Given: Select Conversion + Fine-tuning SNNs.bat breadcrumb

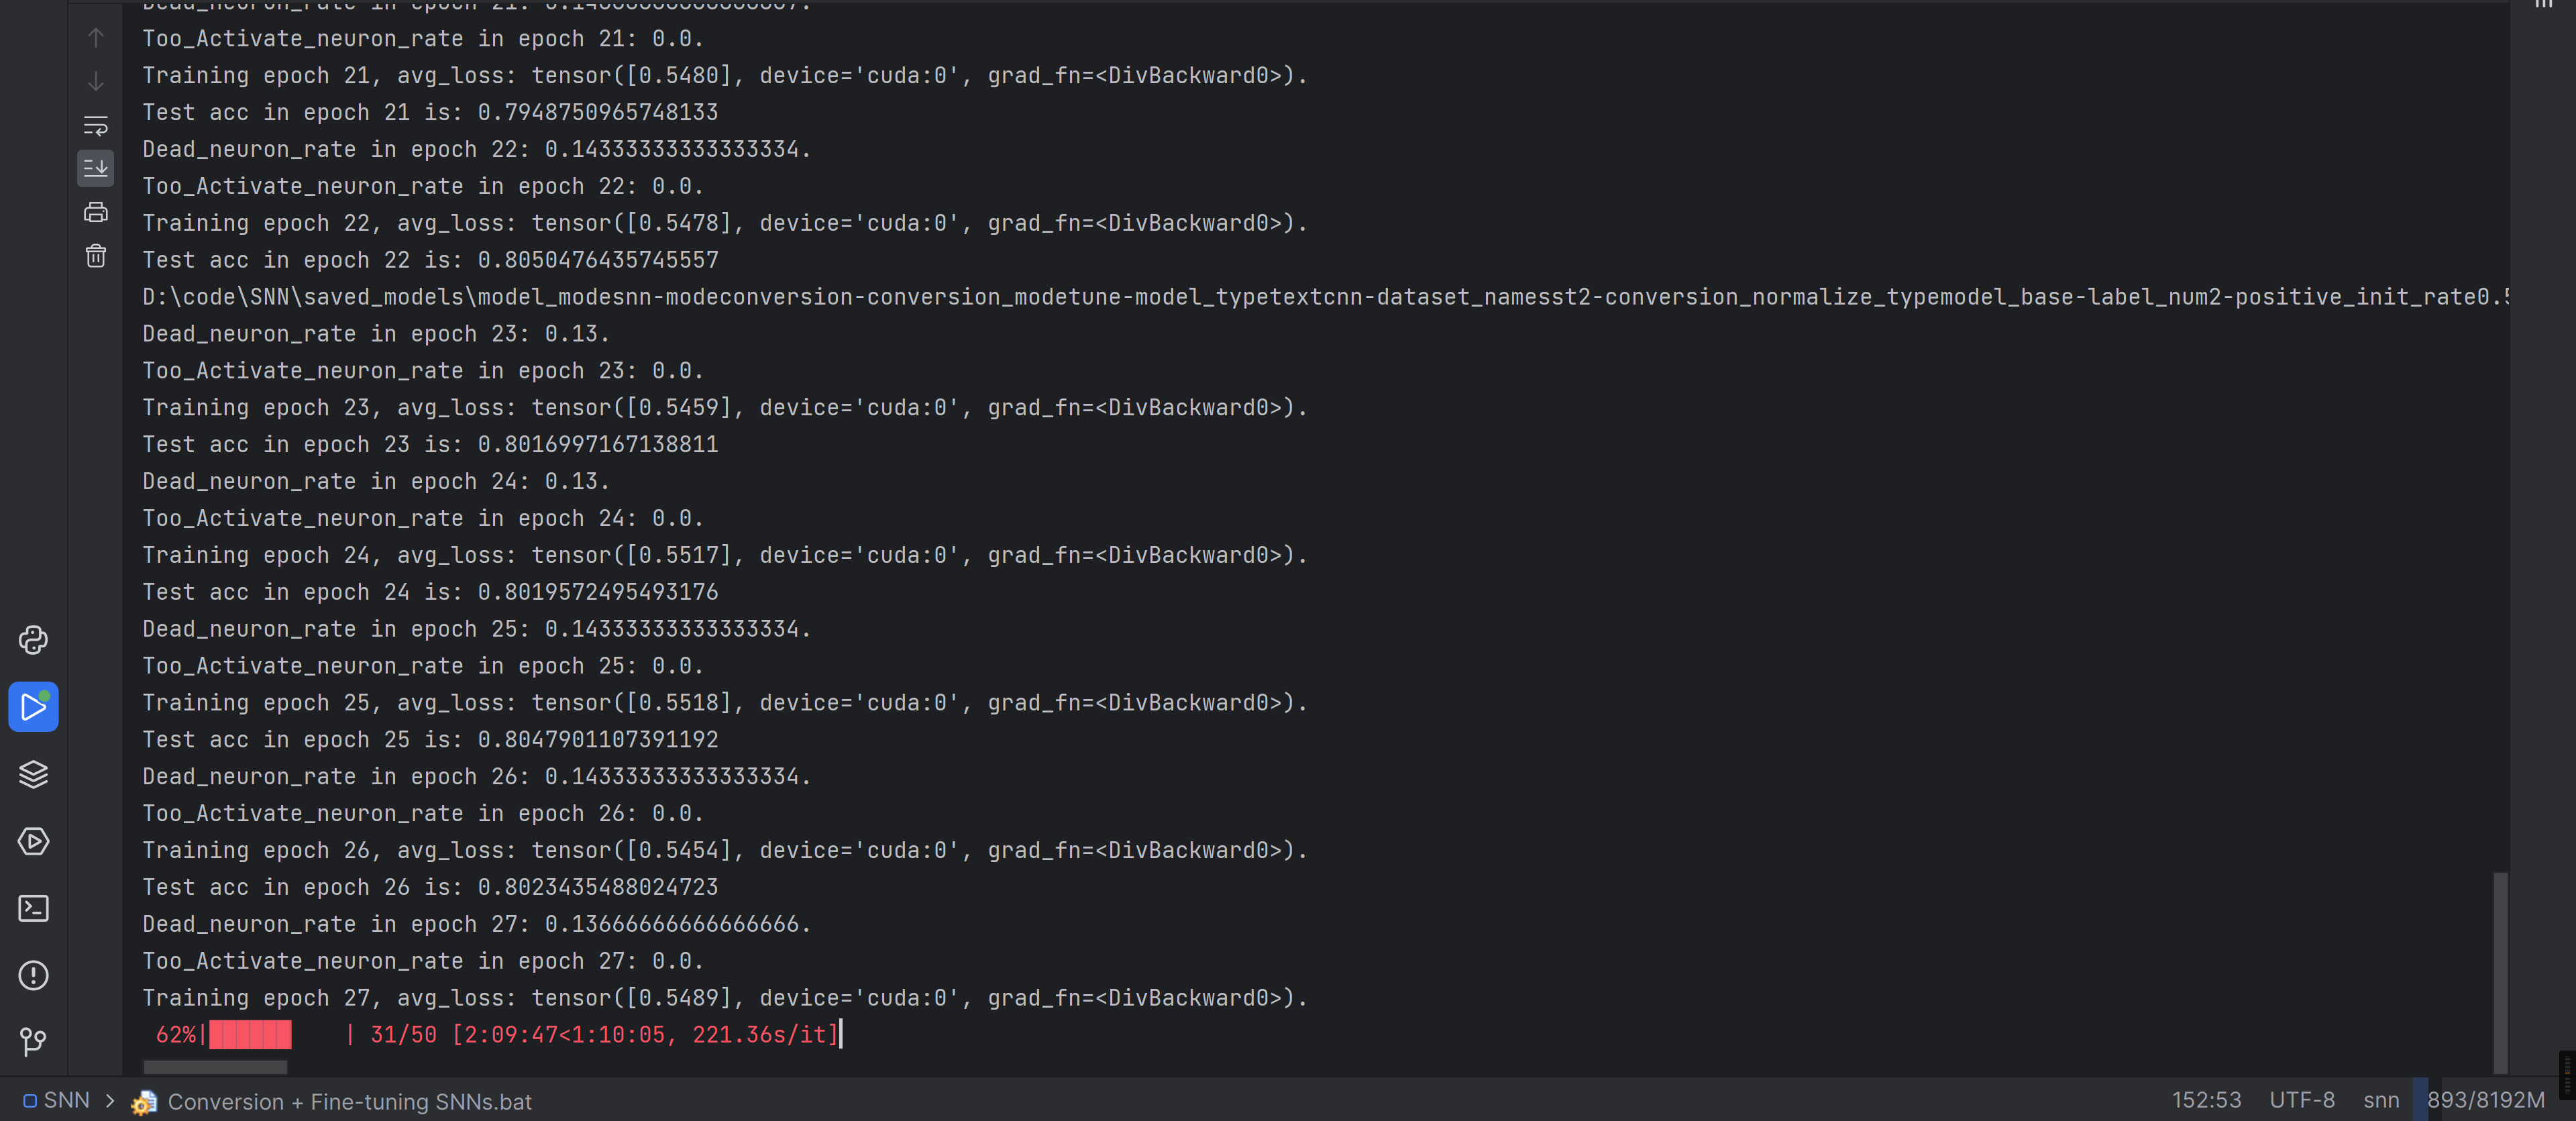Looking at the screenshot, I should click(349, 1101).
